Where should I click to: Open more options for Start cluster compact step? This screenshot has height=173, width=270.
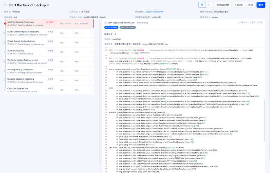point(90,33)
